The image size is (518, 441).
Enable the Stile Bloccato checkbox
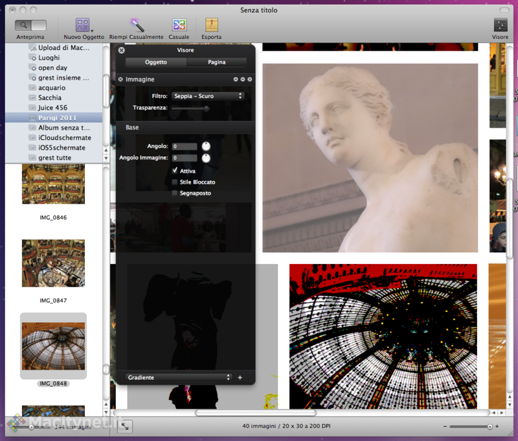(x=175, y=182)
